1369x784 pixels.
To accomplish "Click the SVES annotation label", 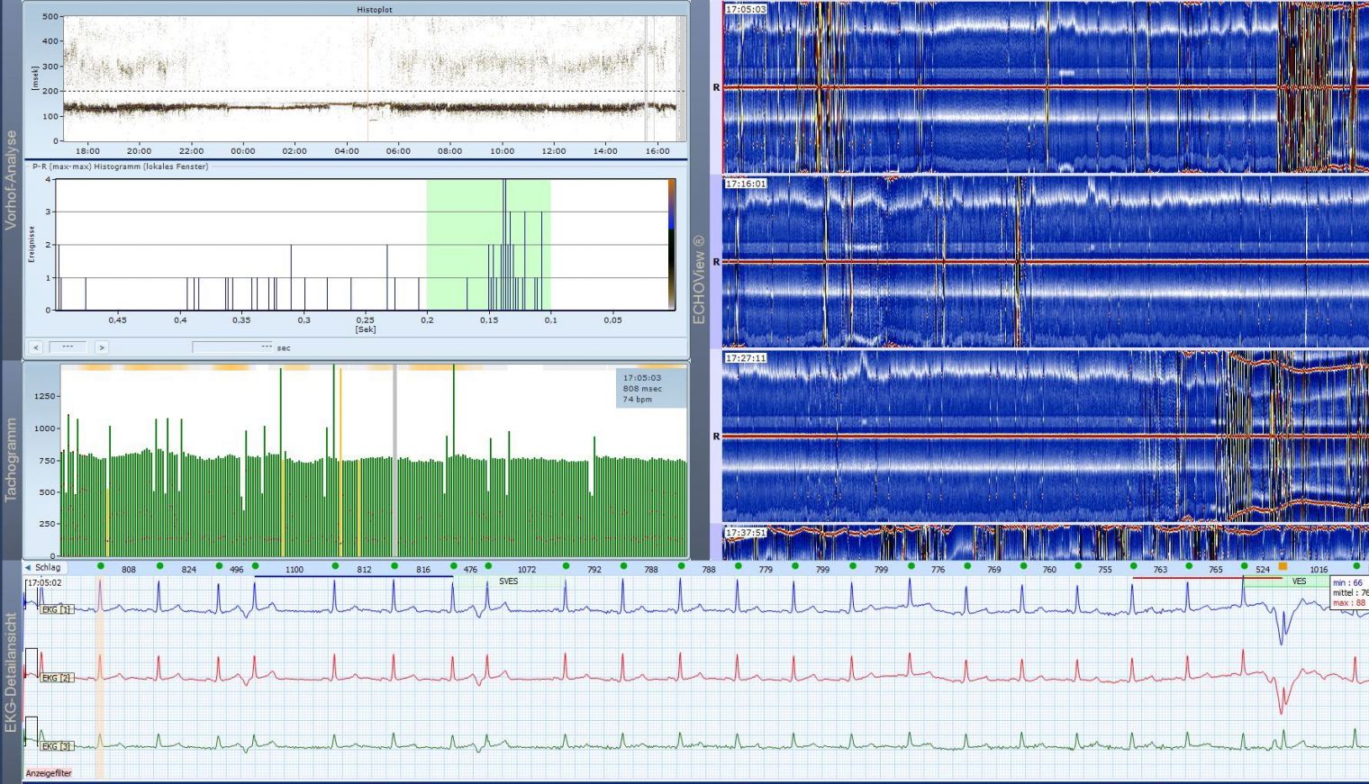I will [x=508, y=582].
